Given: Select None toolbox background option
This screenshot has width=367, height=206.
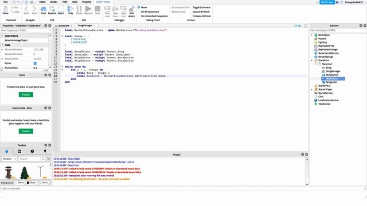Looking at the screenshot, I should 44,183.
